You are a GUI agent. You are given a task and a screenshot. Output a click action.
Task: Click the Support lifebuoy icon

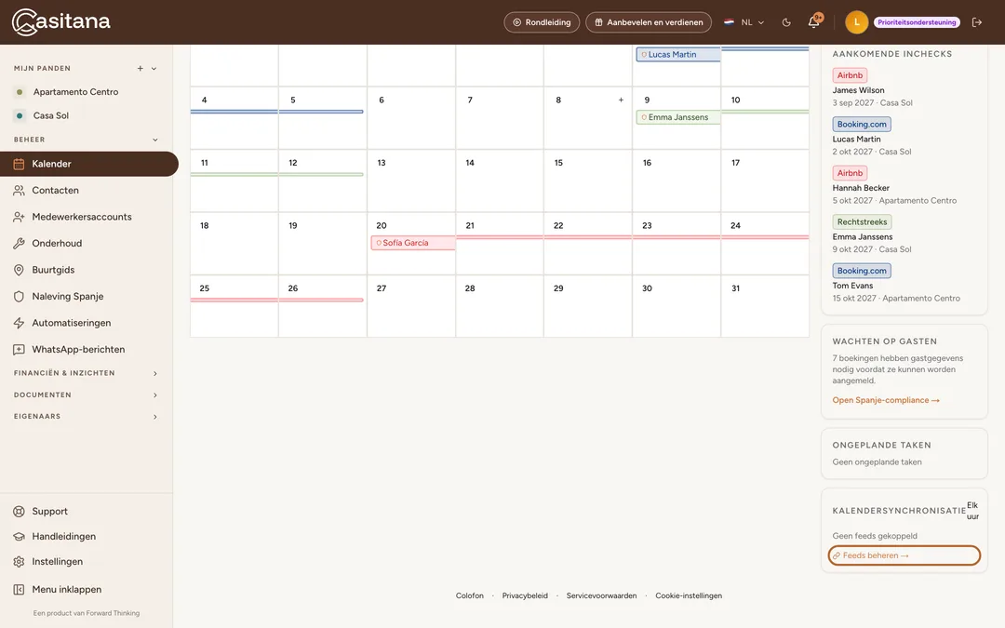pos(20,512)
